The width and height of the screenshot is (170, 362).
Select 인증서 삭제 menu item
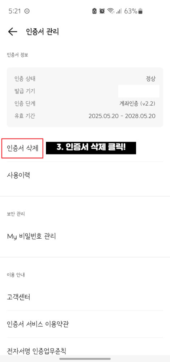[22, 148]
